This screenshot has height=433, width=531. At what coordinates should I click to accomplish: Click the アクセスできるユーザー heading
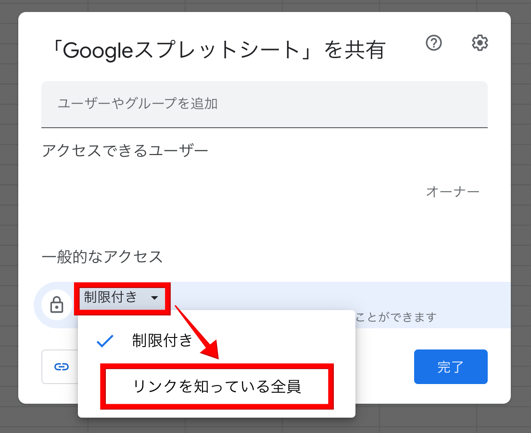tap(125, 150)
